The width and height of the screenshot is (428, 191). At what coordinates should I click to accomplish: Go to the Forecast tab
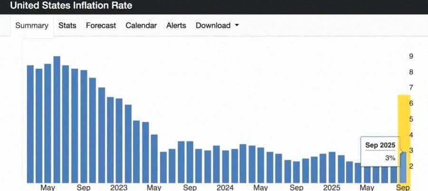(x=101, y=26)
